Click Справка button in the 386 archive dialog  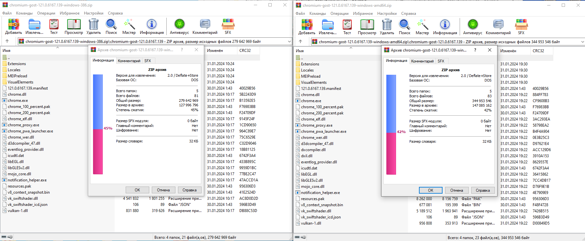190,190
